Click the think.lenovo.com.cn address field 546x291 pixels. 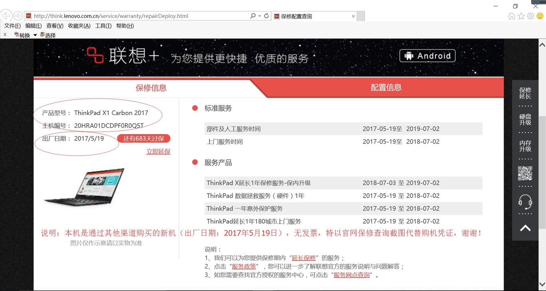pos(136,16)
